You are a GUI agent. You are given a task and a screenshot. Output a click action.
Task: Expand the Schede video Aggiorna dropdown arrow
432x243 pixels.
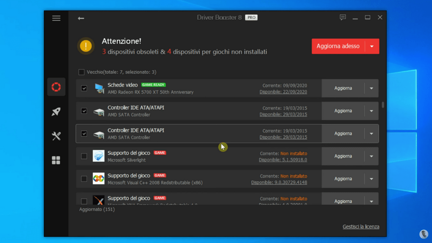click(372, 88)
